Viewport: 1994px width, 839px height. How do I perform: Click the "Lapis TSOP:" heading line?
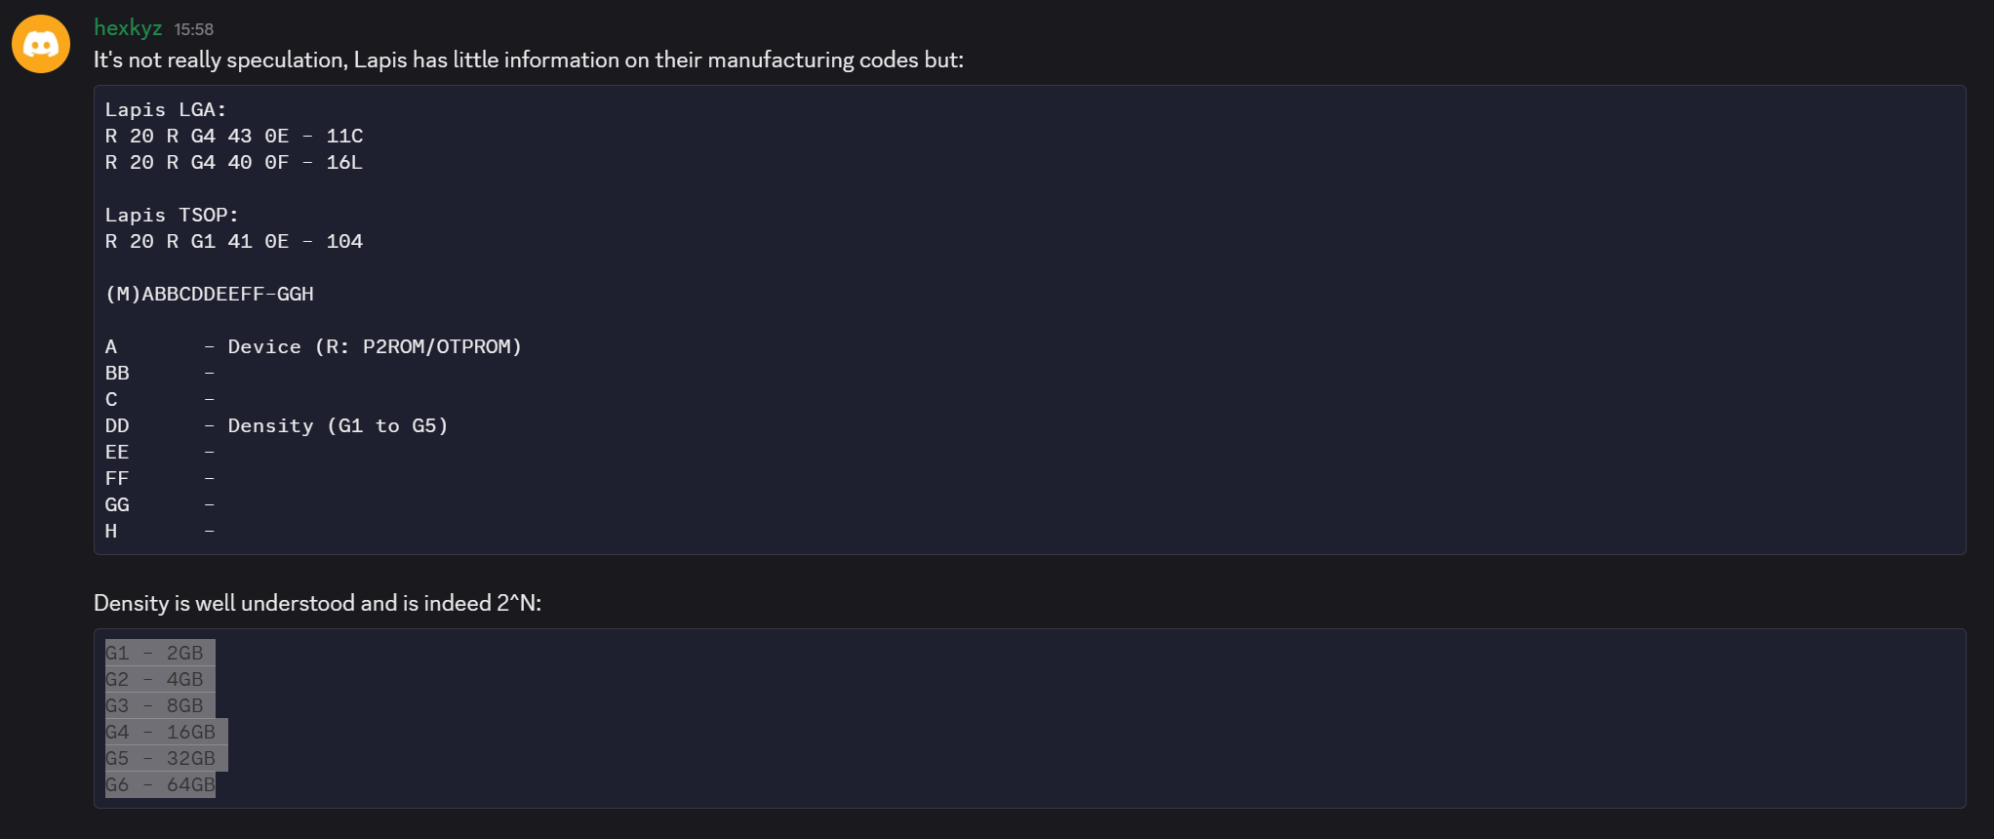click(x=172, y=216)
